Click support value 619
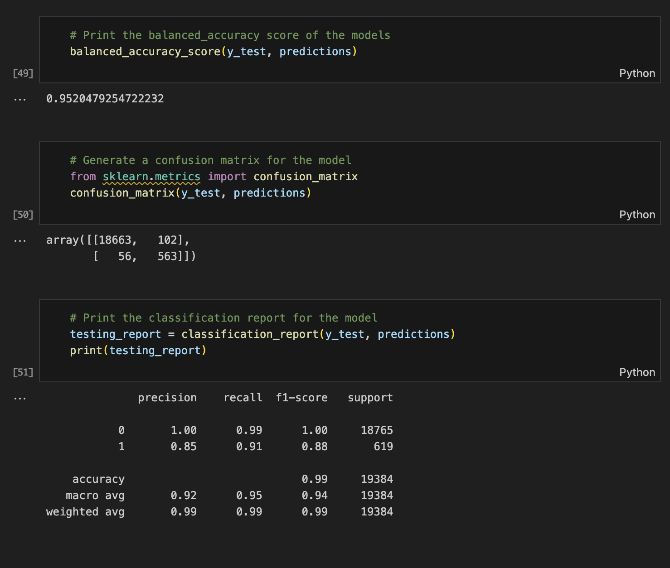Image resolution: width=670 pixels, height=568 pixels. pos(384,447)
